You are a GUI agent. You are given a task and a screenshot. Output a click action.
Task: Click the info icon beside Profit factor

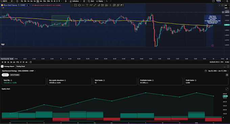(x=195, y=80)
